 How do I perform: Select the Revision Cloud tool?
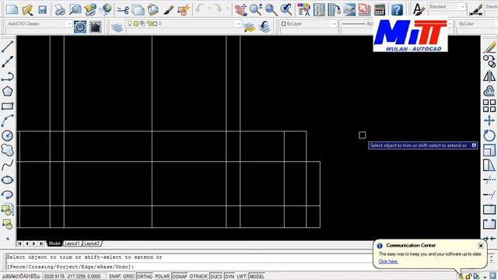[x=7, y=150]
